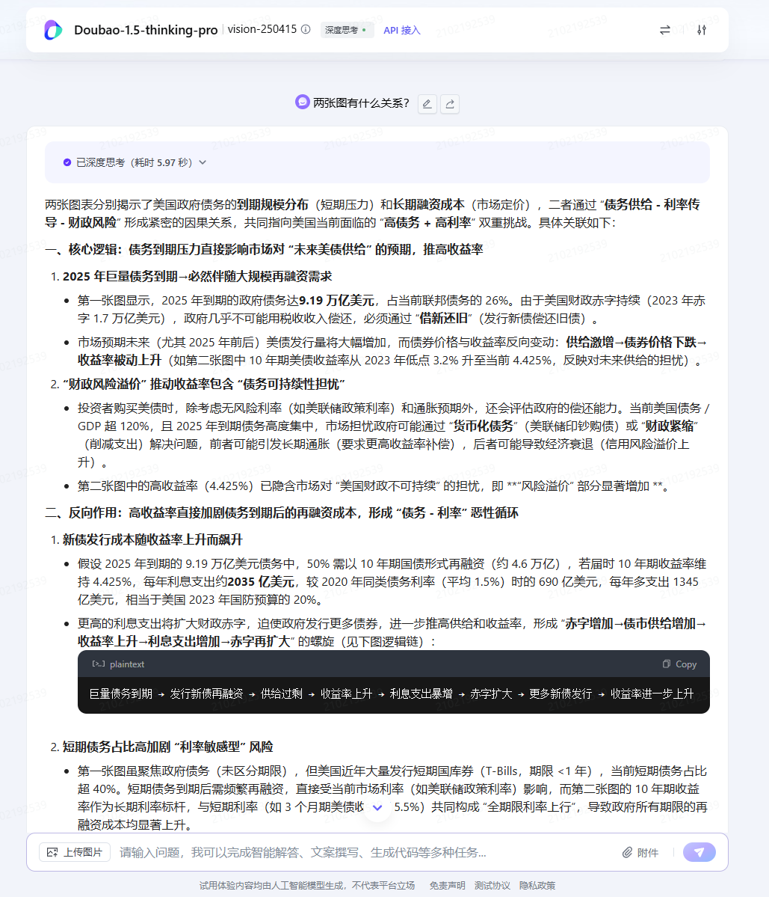
Task: Focus the 请输入问题 message input field
Action: pyautogui.click(x=365, y=852)
